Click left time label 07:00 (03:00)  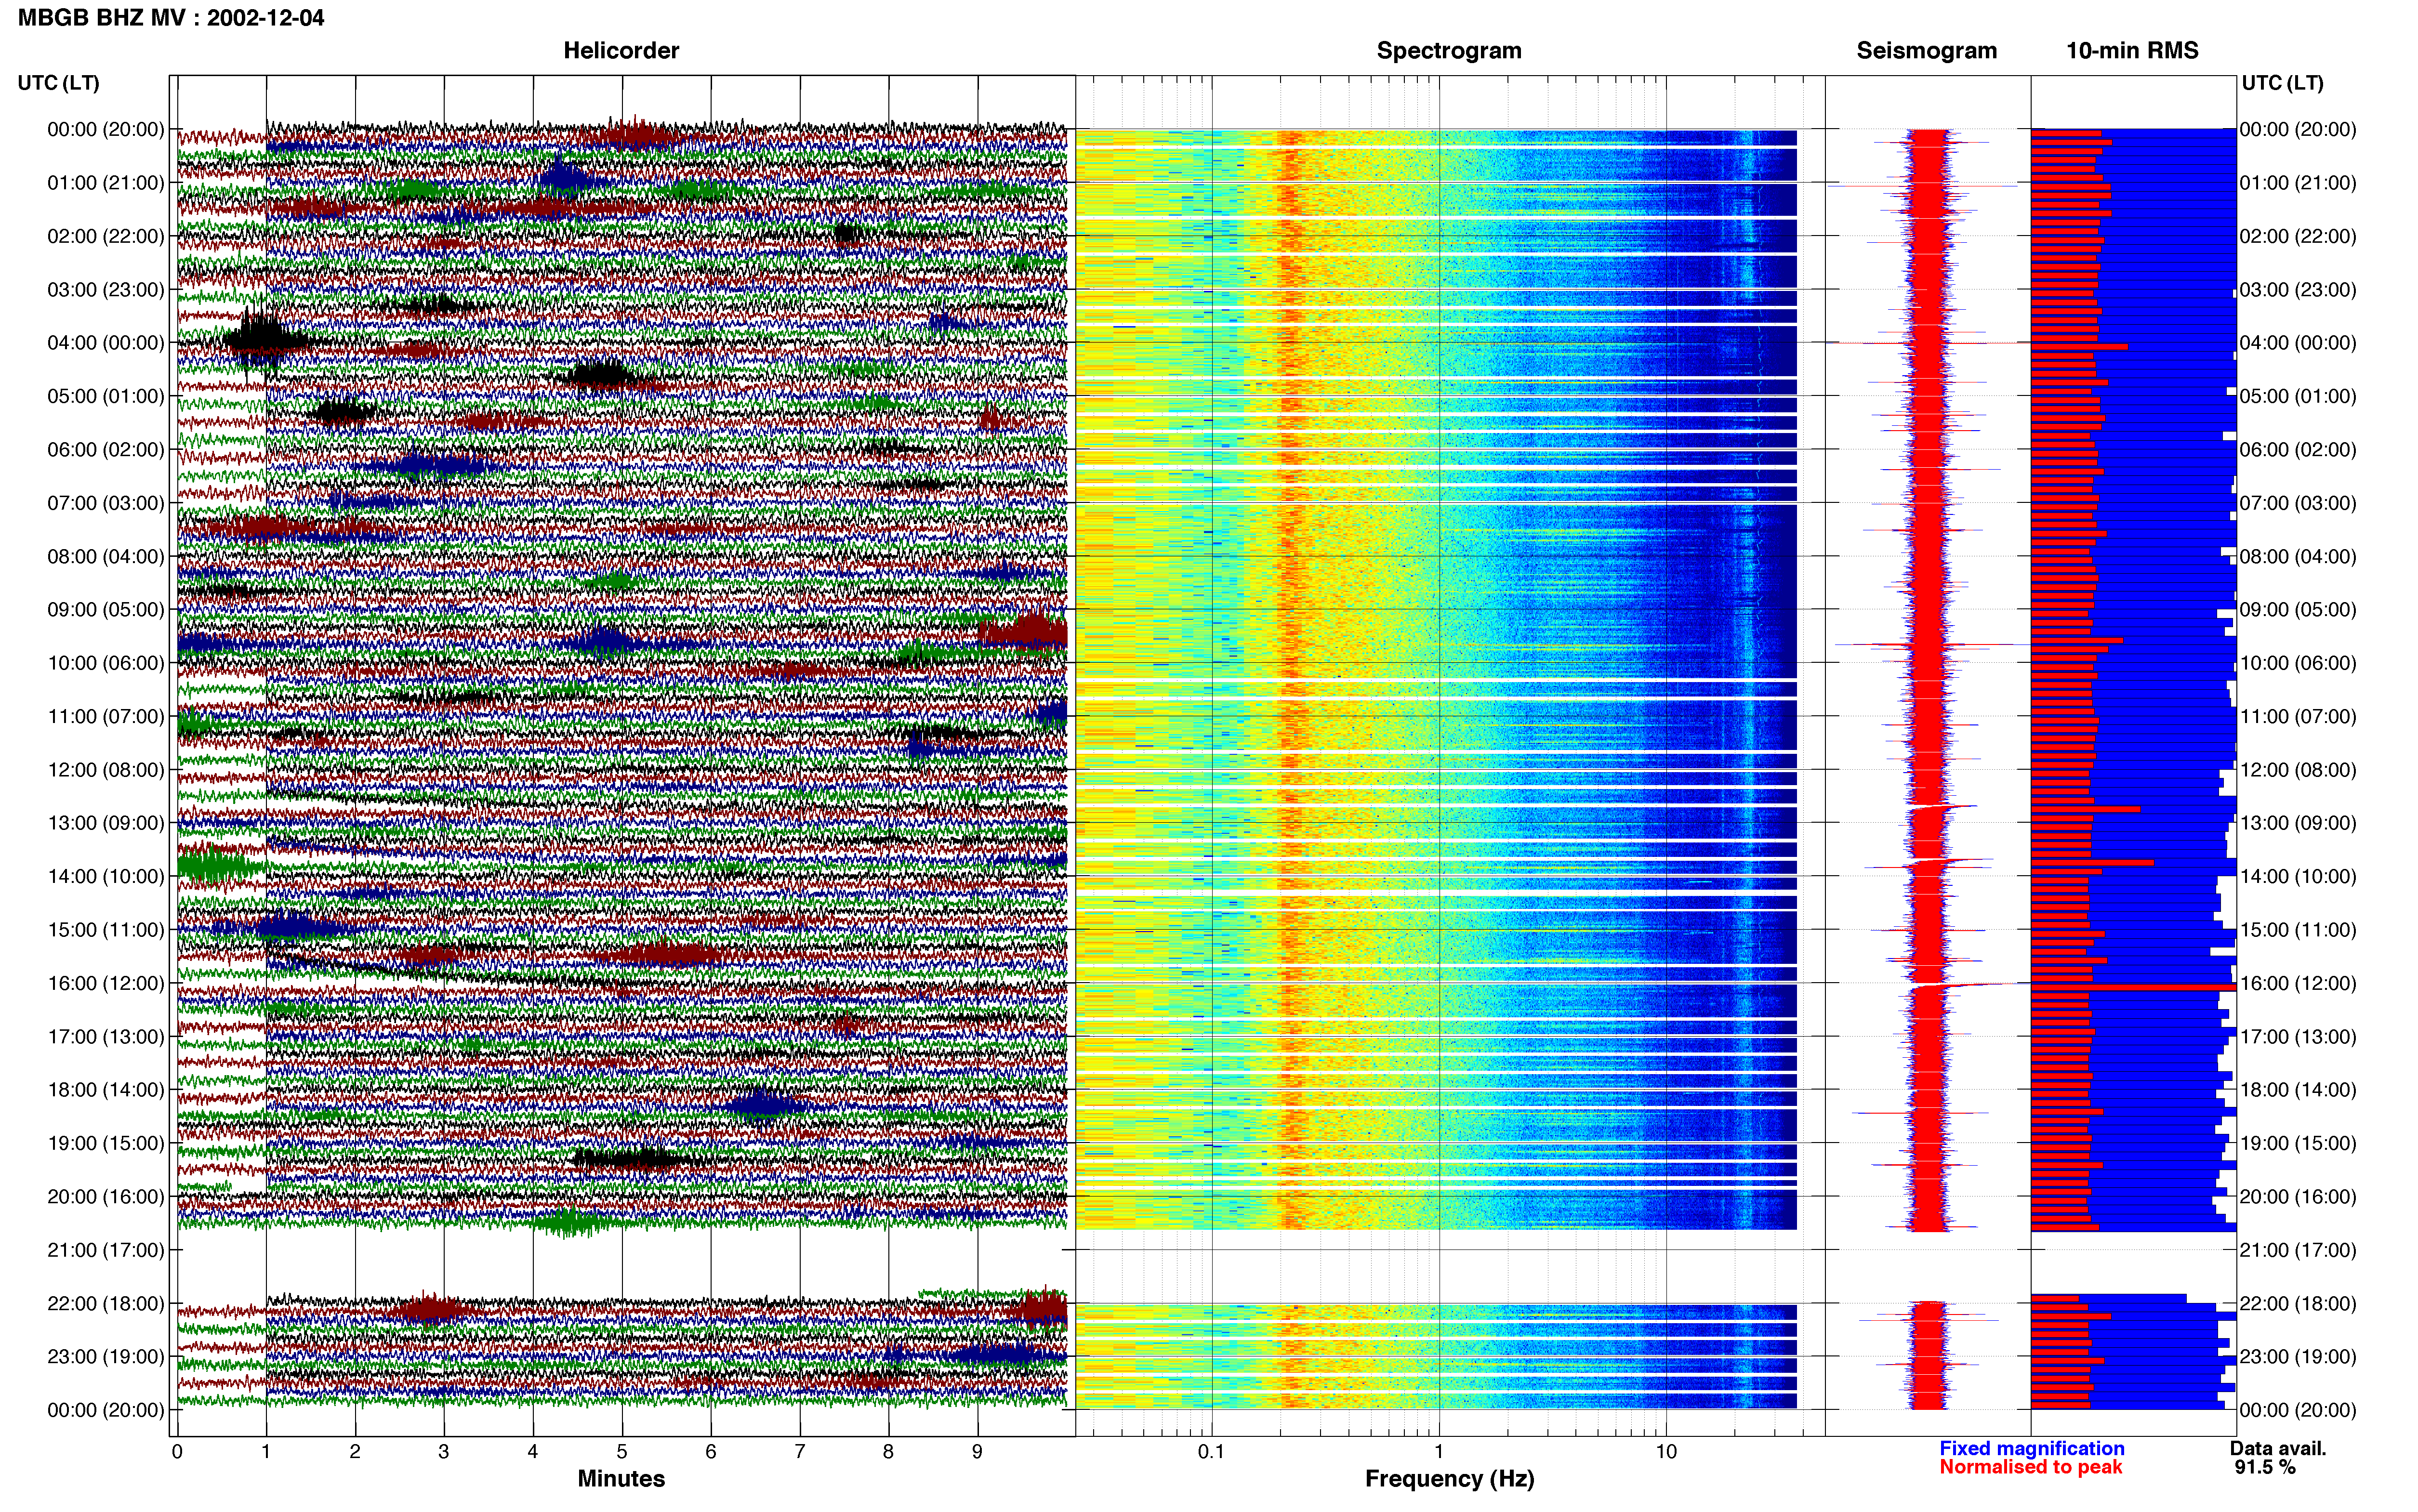(x=106, y=502)
